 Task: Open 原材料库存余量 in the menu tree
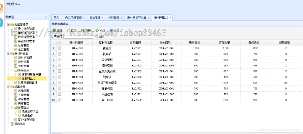coord(31,74)
